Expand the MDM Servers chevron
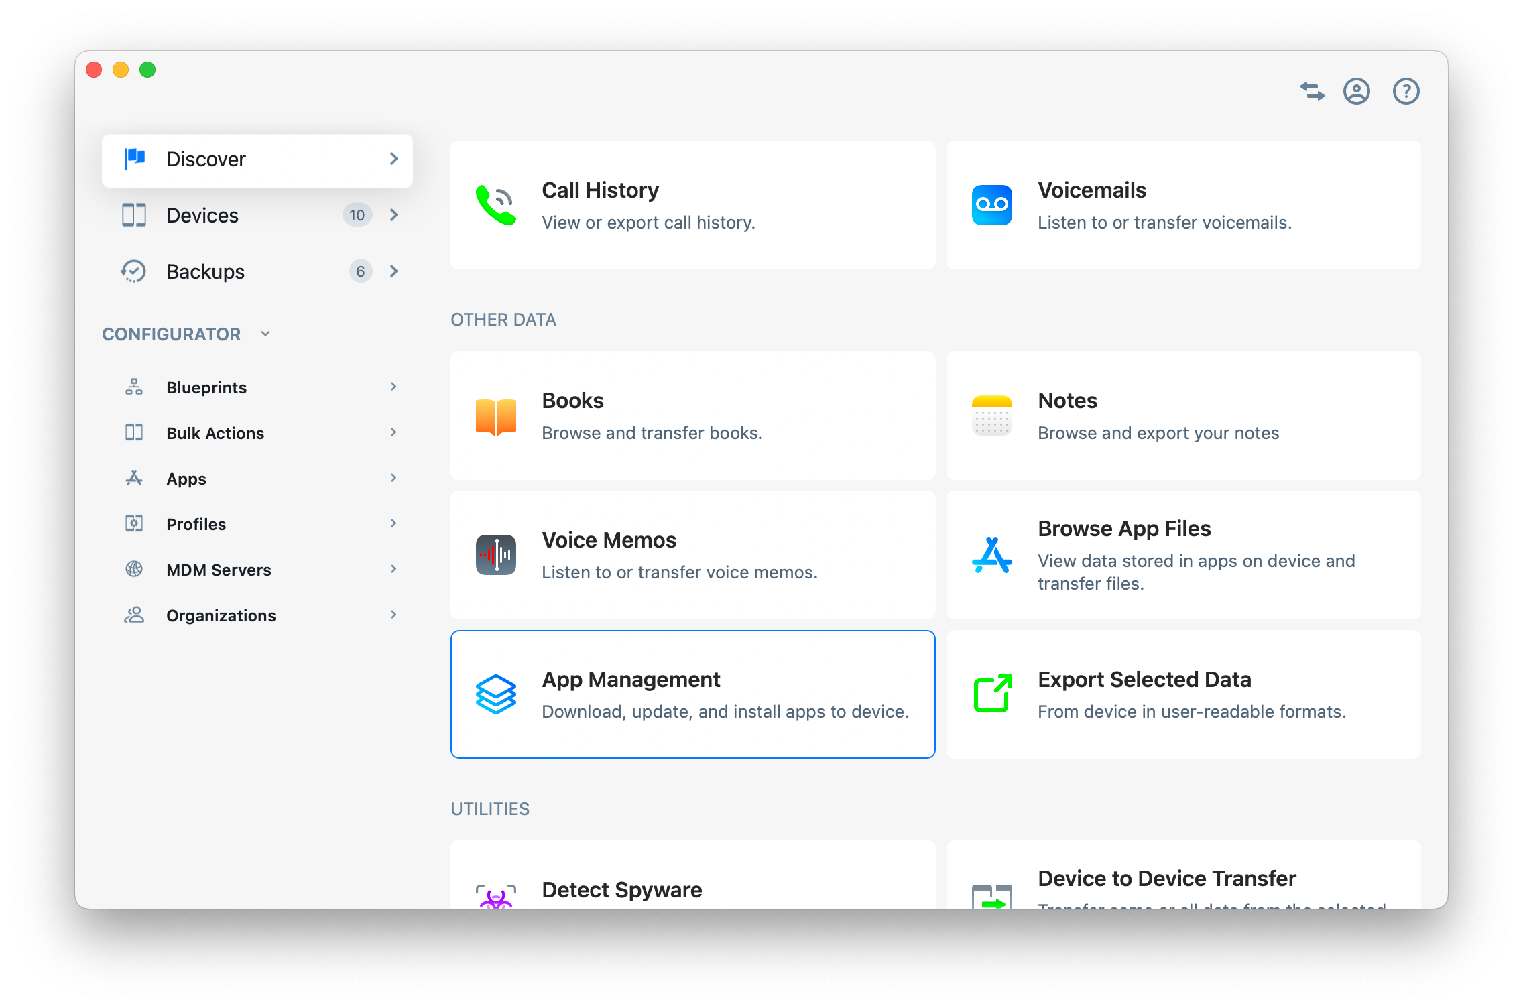This screenshot has height=1008, width=1523. (393, 569)
